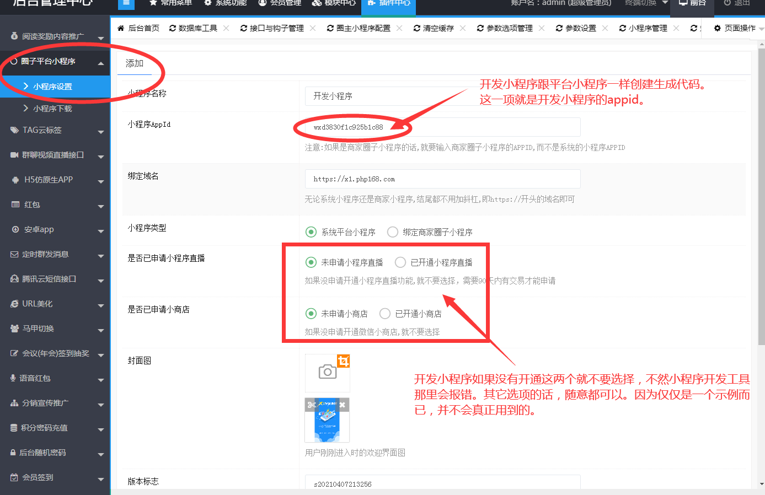Choose 已开通小商店 radio option
The height and width of the screenshot is (495, 765).
click(x=385, y=314)
